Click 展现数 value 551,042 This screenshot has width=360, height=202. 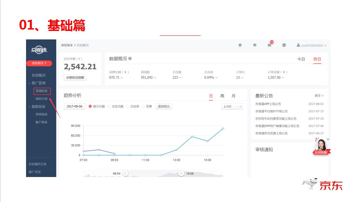pos(147,77)
